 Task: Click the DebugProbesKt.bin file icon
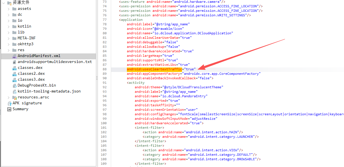(14, 85)
